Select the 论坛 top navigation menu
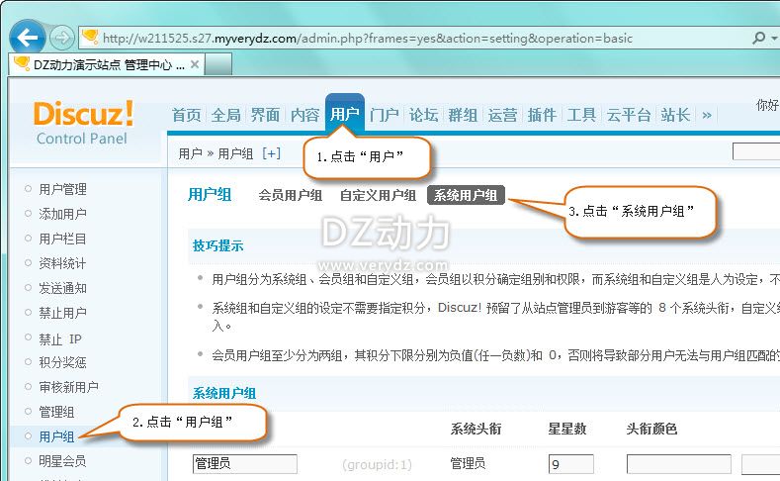 423,115
